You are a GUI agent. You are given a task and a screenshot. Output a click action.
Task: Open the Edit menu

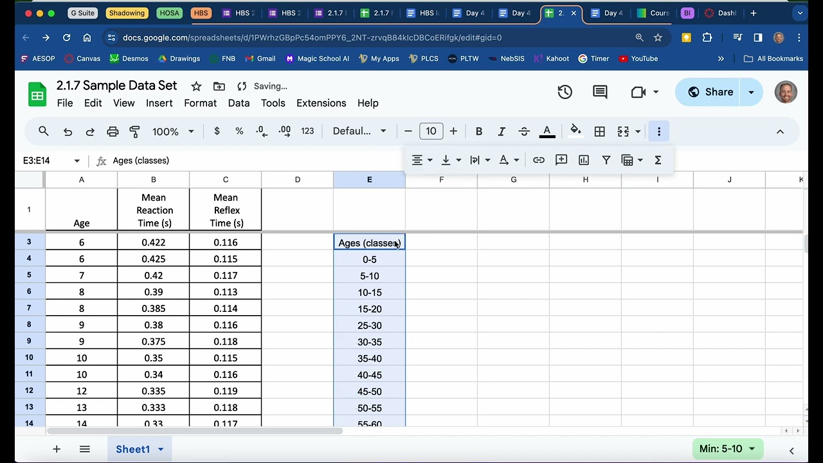(x=93, y=103)
